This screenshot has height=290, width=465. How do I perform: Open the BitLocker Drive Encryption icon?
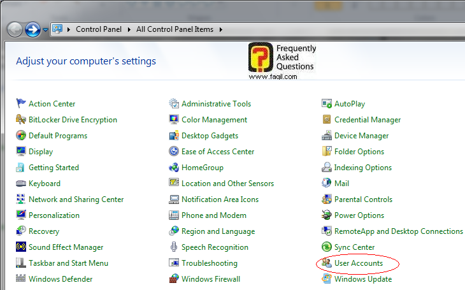pyautogui.click(x=21, y=120)
